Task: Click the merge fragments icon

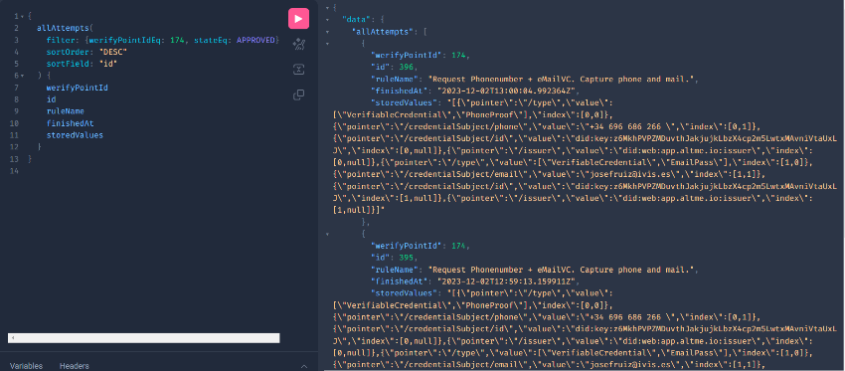Action: (x=298, y=70)
